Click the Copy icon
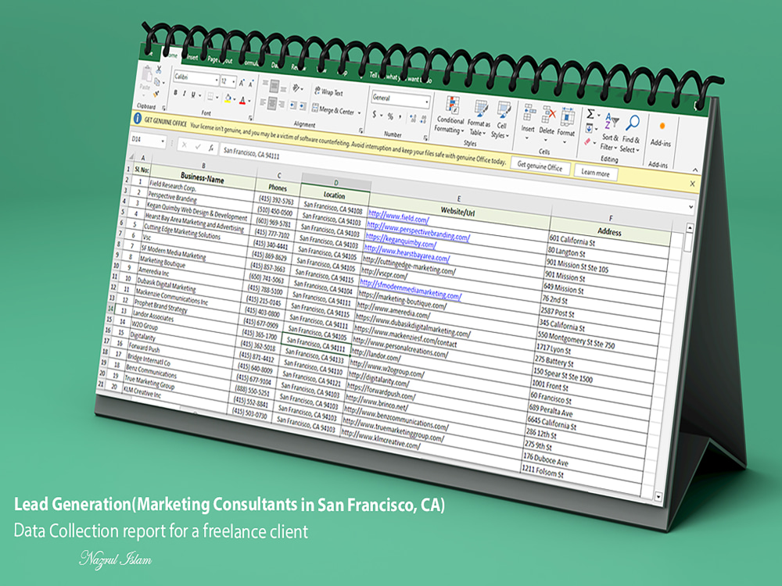The image size is (782, 586). [x=158, y=82]
